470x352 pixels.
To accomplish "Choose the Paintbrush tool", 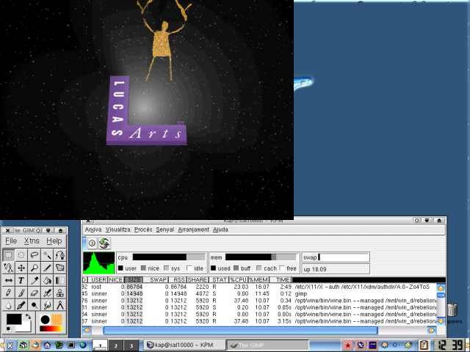I will point(21,293).
